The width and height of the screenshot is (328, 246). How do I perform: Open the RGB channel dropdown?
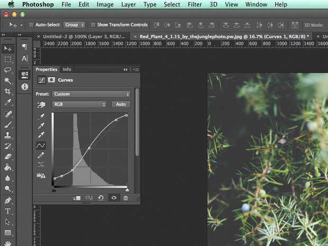pos(79,104)
